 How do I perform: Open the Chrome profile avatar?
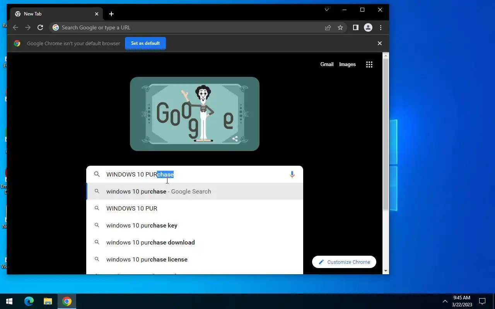[368, 27]
